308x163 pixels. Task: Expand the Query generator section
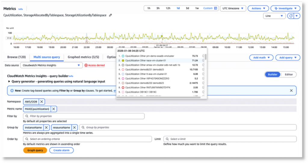[9, 81]
